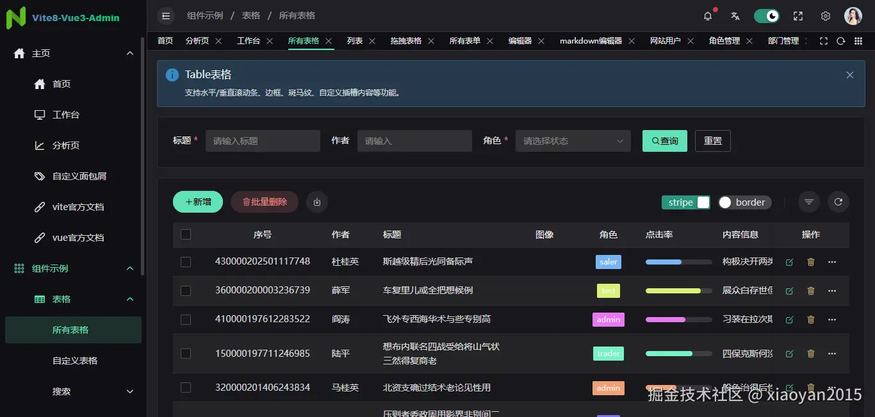Switch to the 角色管理 tab
Screen dimensions: 875x417
tap(724, 40)
